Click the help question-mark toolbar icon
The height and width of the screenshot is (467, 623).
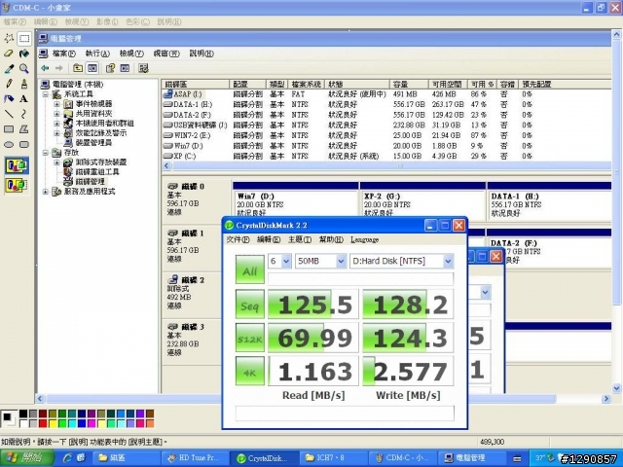[110, 68]
